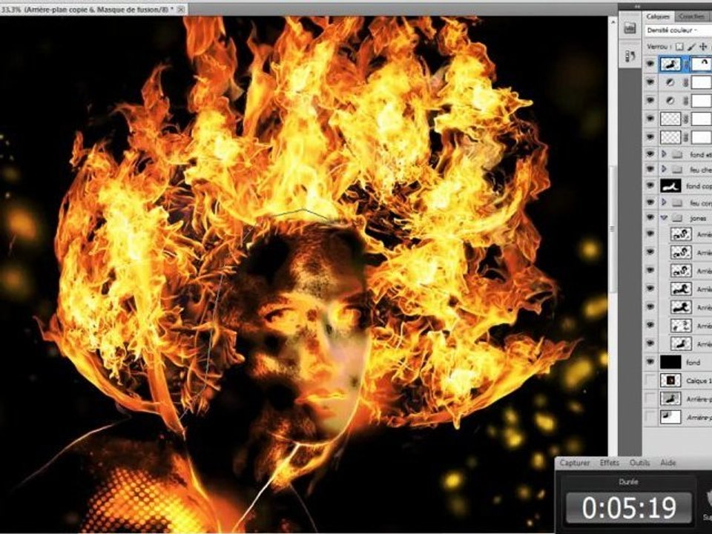This screenshot has width=712, height=534.
Task: Collapse the 'jones' group triangle
Action: [x=663, y=218]
